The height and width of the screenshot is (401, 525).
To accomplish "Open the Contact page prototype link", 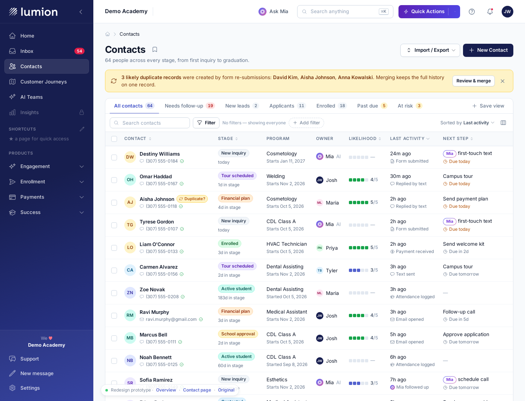I will [x=197, y=390].
